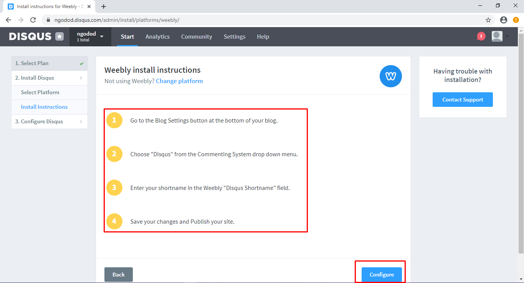Open the Settings tab

[x=235, y=37]
